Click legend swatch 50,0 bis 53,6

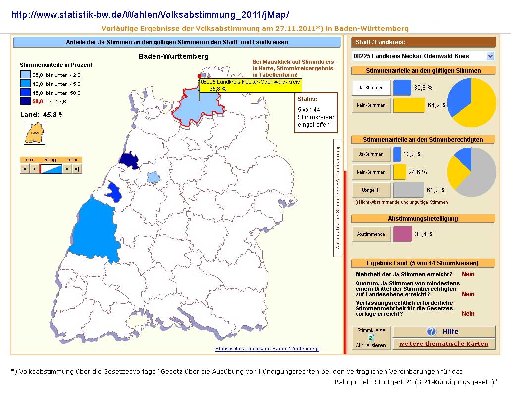(25, 101)
